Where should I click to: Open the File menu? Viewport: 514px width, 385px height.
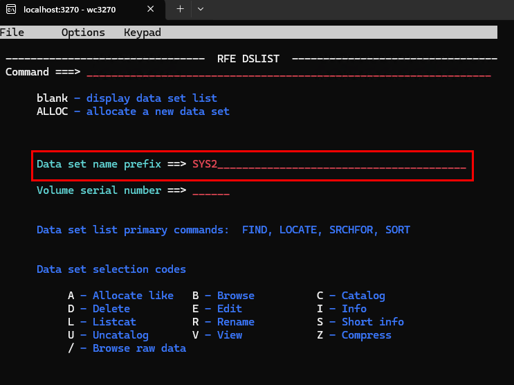12,33
